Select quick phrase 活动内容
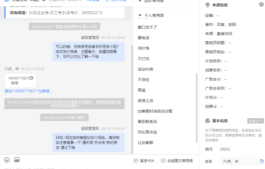The width and height of the screenshot is (265, 169). click(145, 69)
